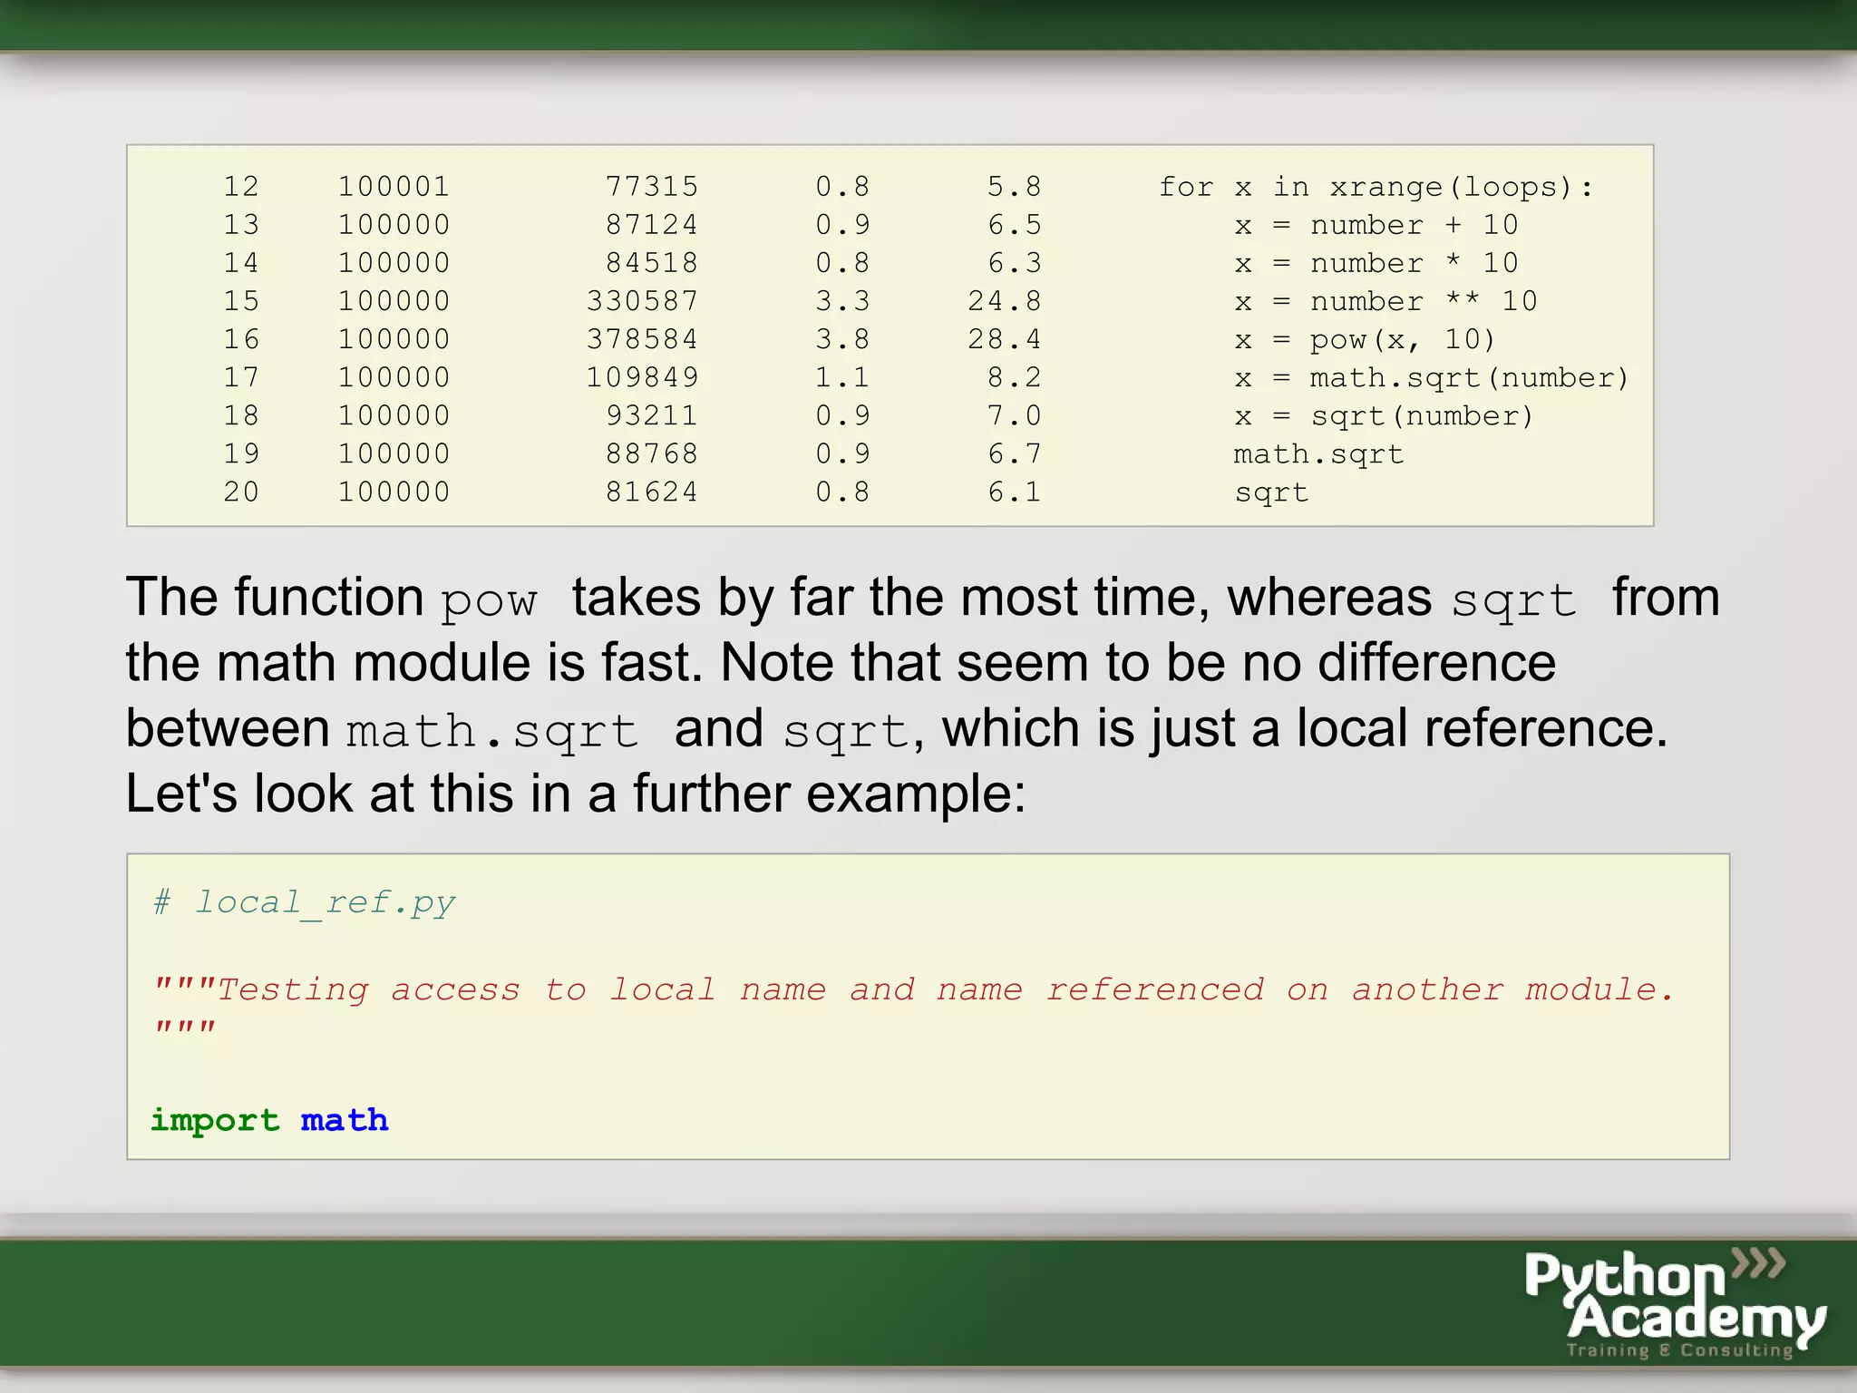Viewport: 1857px width, 1393px height.
Task: Click code line 'x = number * 10'
Action: (x=1376, y=263)
